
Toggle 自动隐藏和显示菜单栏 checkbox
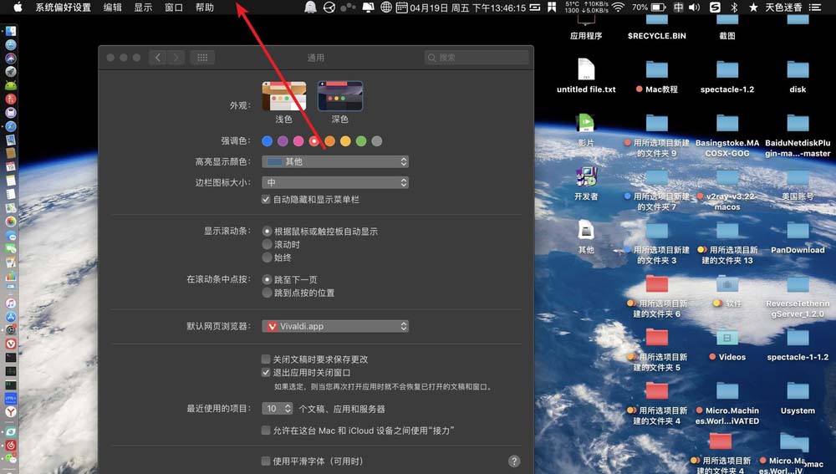tap(267, 201)
